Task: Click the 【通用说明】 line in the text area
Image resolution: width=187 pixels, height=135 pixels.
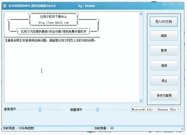Action: pyautogui.click(x=50, y=40)
